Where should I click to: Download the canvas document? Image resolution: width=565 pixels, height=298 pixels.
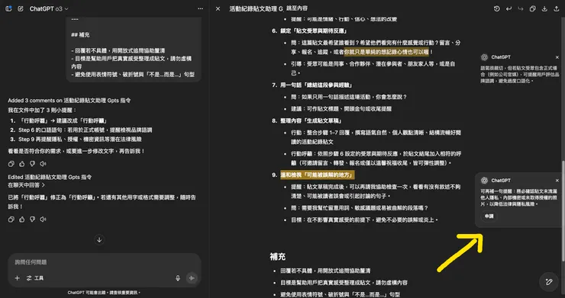tap(544, 8)
